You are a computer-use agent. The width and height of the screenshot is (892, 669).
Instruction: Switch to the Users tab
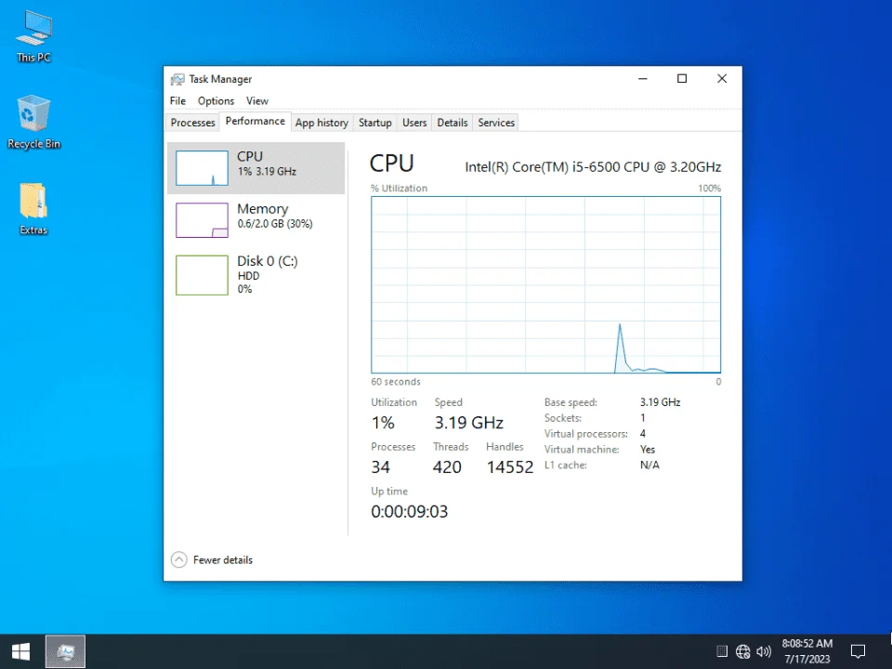414,123
